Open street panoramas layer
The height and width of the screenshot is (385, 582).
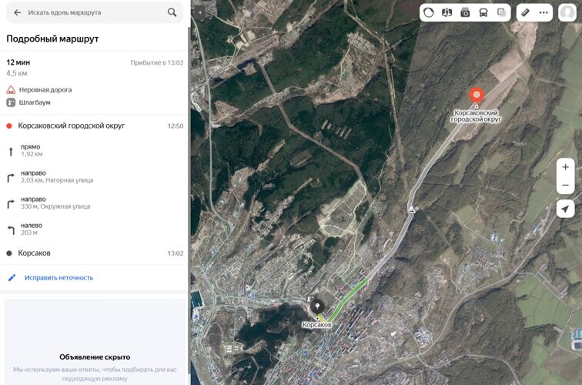point(447,13)
